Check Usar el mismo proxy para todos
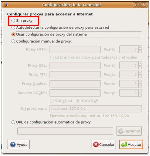This screenshot has width=150, height=156. (x=52, y=57)
